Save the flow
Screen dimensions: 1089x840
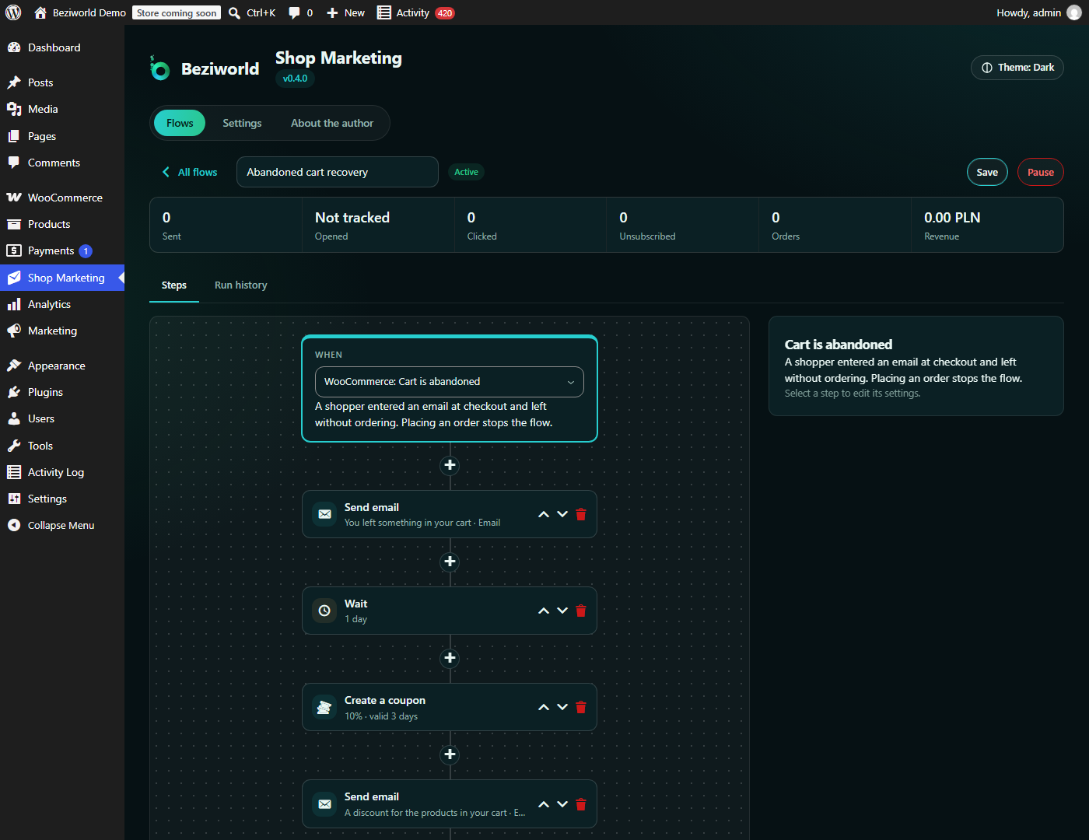coord(987,172)
